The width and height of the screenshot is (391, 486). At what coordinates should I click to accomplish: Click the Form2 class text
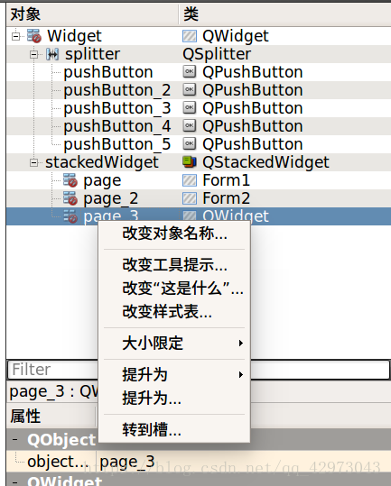226,198
